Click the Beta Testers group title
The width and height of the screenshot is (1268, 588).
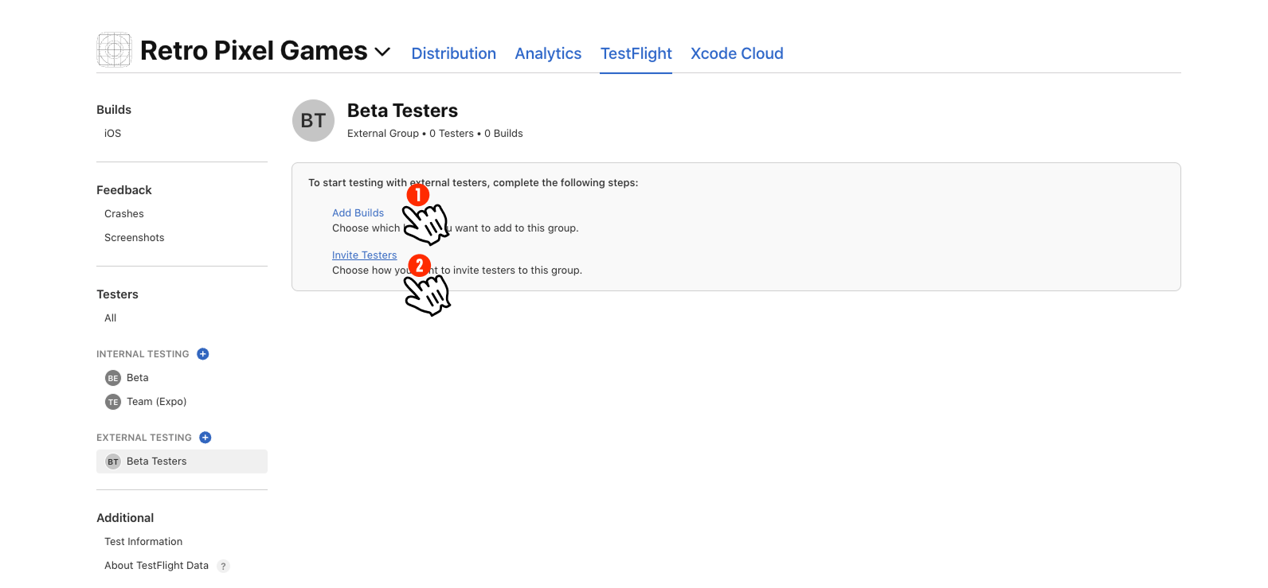click(x=402, y=111)
